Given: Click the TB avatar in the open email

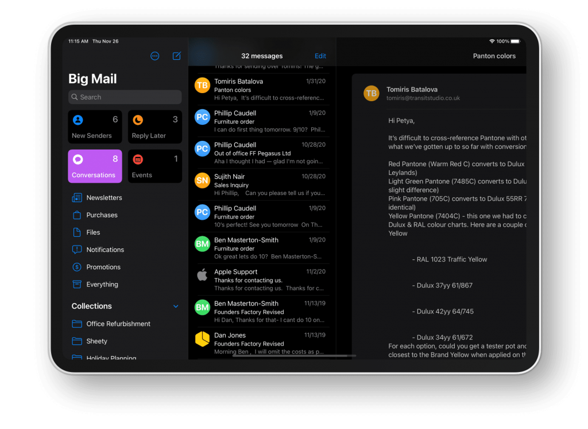Looking at the screenshot, I should (x=372, y=93).
